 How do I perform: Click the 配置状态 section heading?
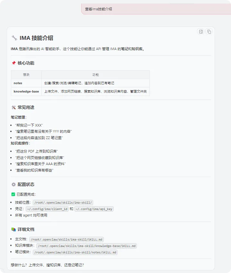pyautogui.click(x=26, y=184)
